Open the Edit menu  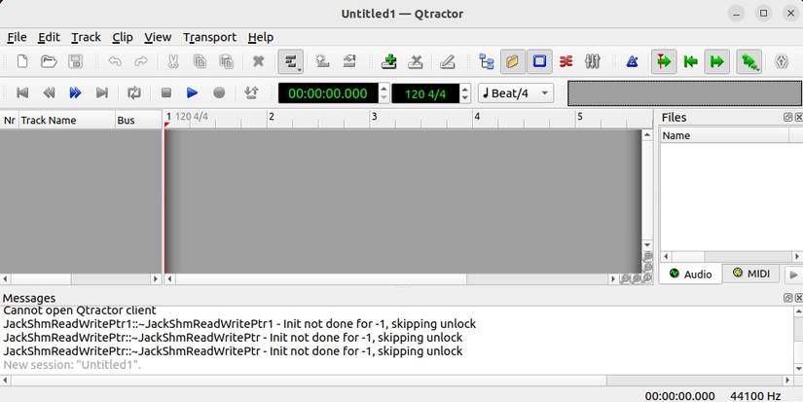pyautogui.click(x=49, y=37)
